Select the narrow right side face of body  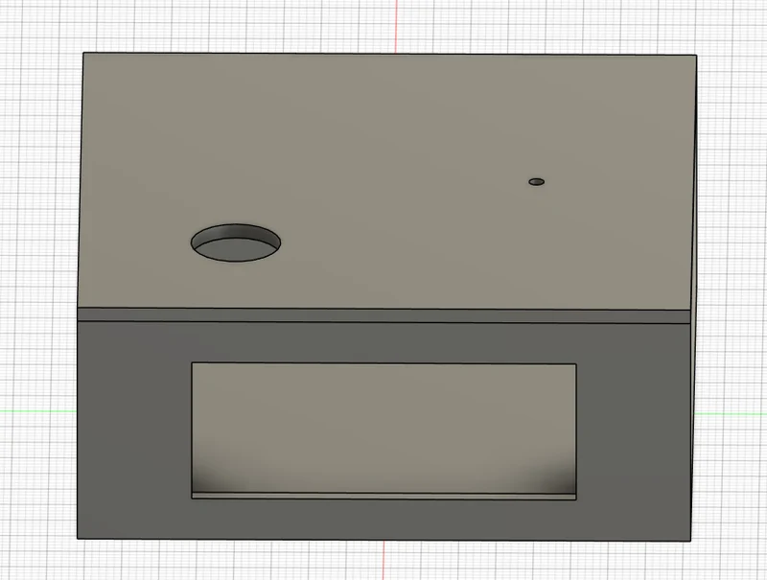693,293
